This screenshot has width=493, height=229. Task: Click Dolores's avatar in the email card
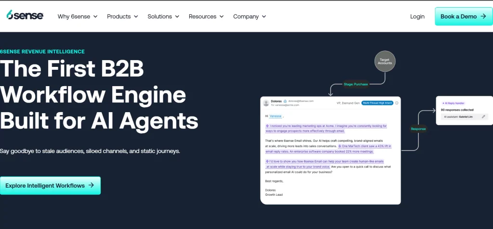(x=266, y=103)
